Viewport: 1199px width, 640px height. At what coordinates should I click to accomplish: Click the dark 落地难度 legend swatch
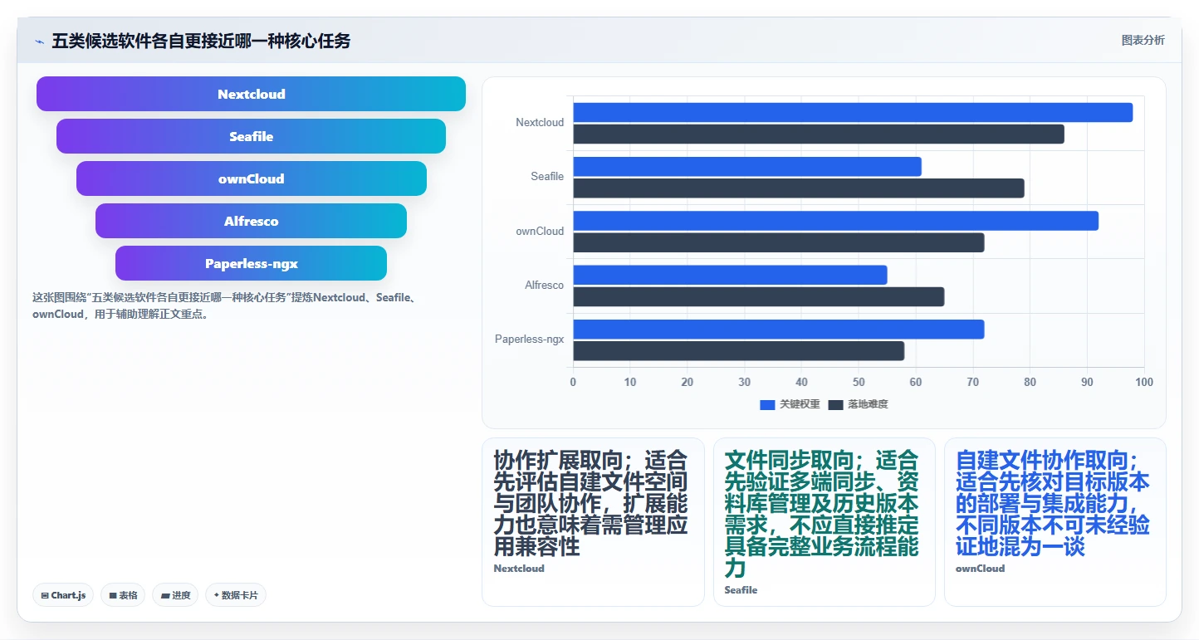[835, 404]
